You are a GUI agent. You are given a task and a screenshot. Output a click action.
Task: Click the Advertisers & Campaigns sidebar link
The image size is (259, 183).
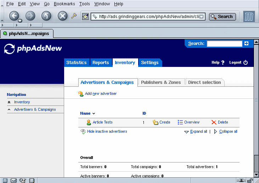[35, 110]
